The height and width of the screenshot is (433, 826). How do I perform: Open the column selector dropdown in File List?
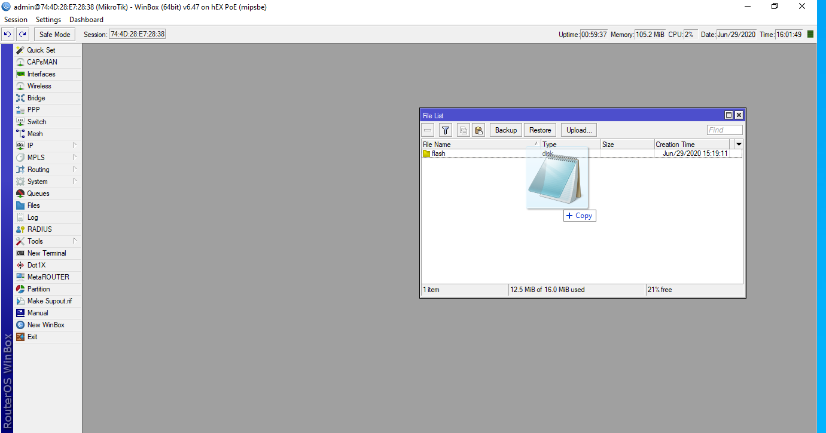[738, 144]
